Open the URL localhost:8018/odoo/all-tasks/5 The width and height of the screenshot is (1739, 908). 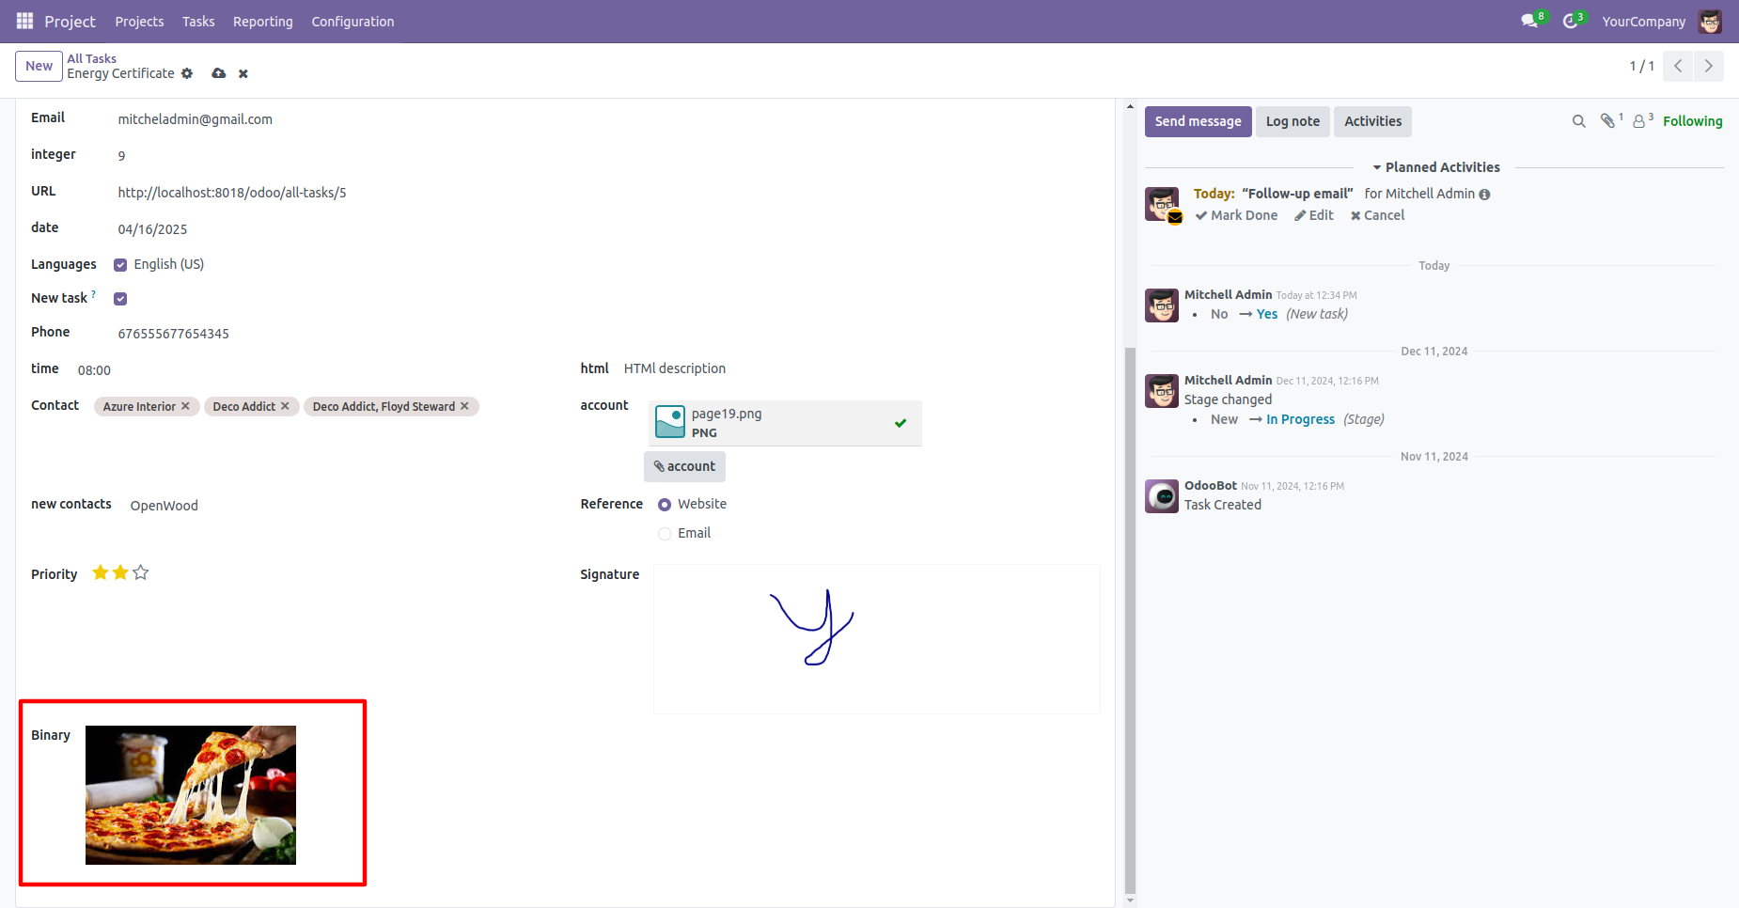(x=231, y=193)
